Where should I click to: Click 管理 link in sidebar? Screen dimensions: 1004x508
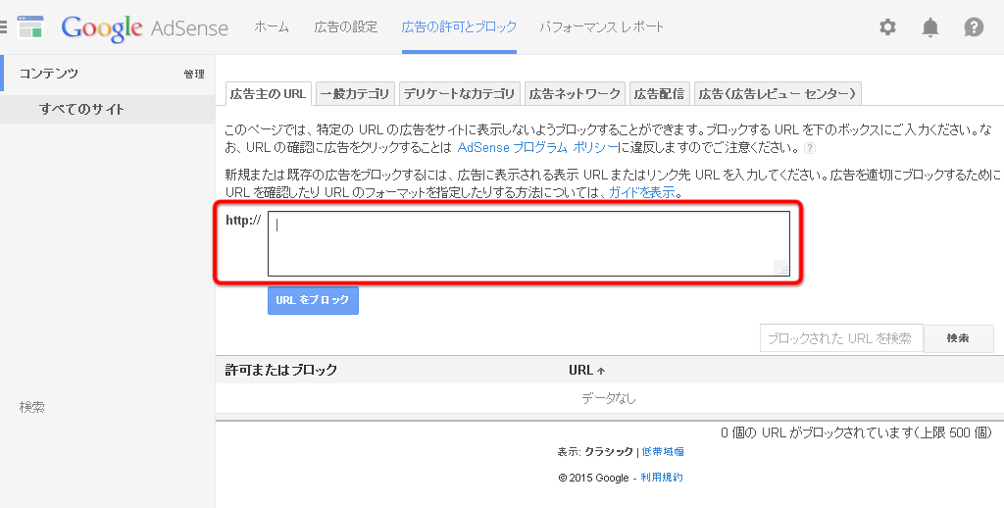click(194, 75)
